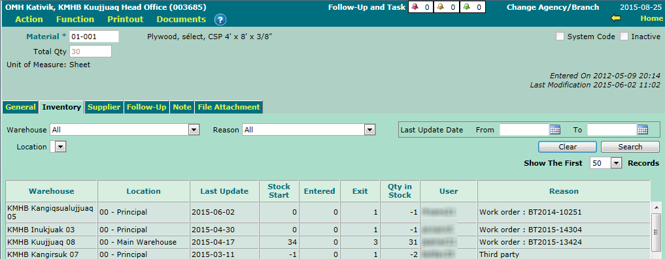
Task: Open the To date calendar picker
Action: coord(643,130)
